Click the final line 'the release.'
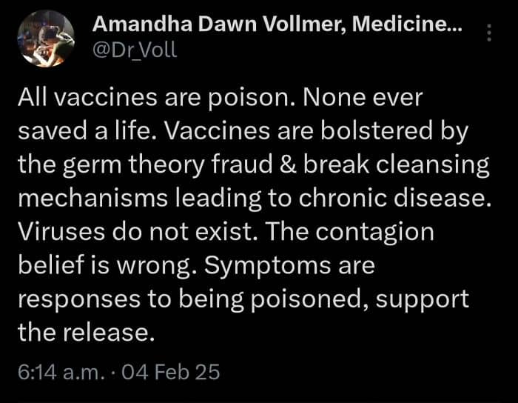This screenshot has height=403, width=518. click(86, 332)
